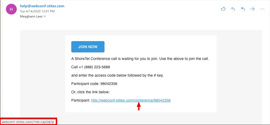Viewport: 270px width, 125px height.
Task: Reply to this email
Action: pos(233,9)
